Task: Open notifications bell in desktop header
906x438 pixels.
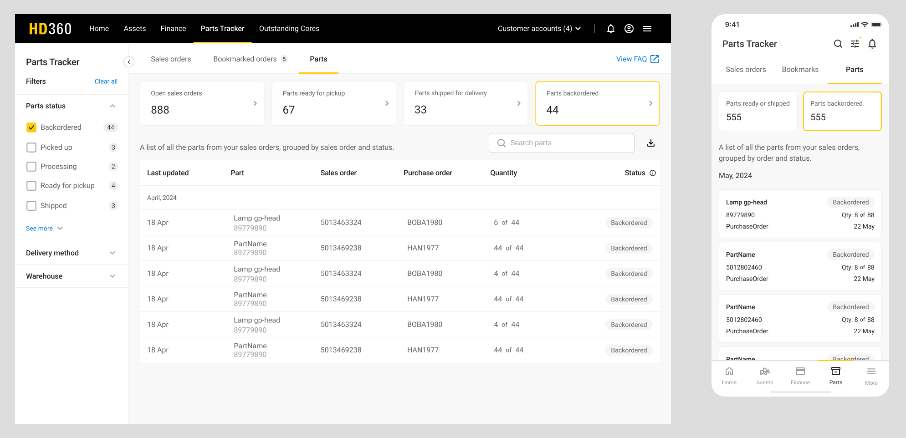Action: [x=611, y=29]
